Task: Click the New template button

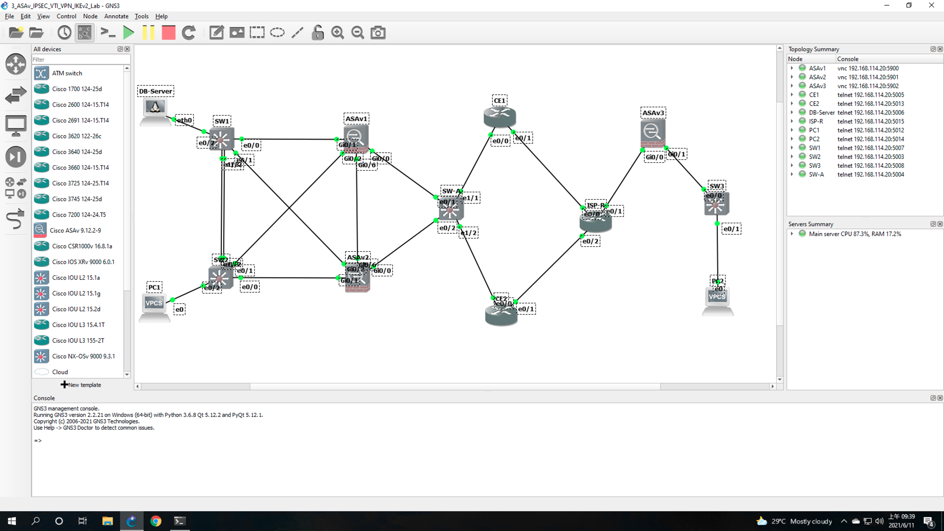Action: [81, 385]
